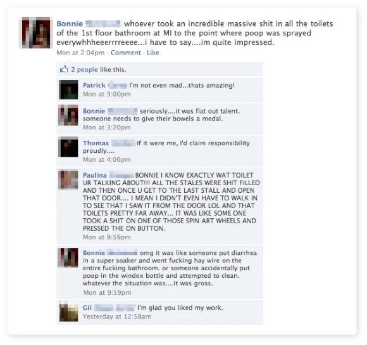Click the 'Mon at 2:04pm' post timestamp
The width and height of the screenshot is (367, 345).
[80, 53]
